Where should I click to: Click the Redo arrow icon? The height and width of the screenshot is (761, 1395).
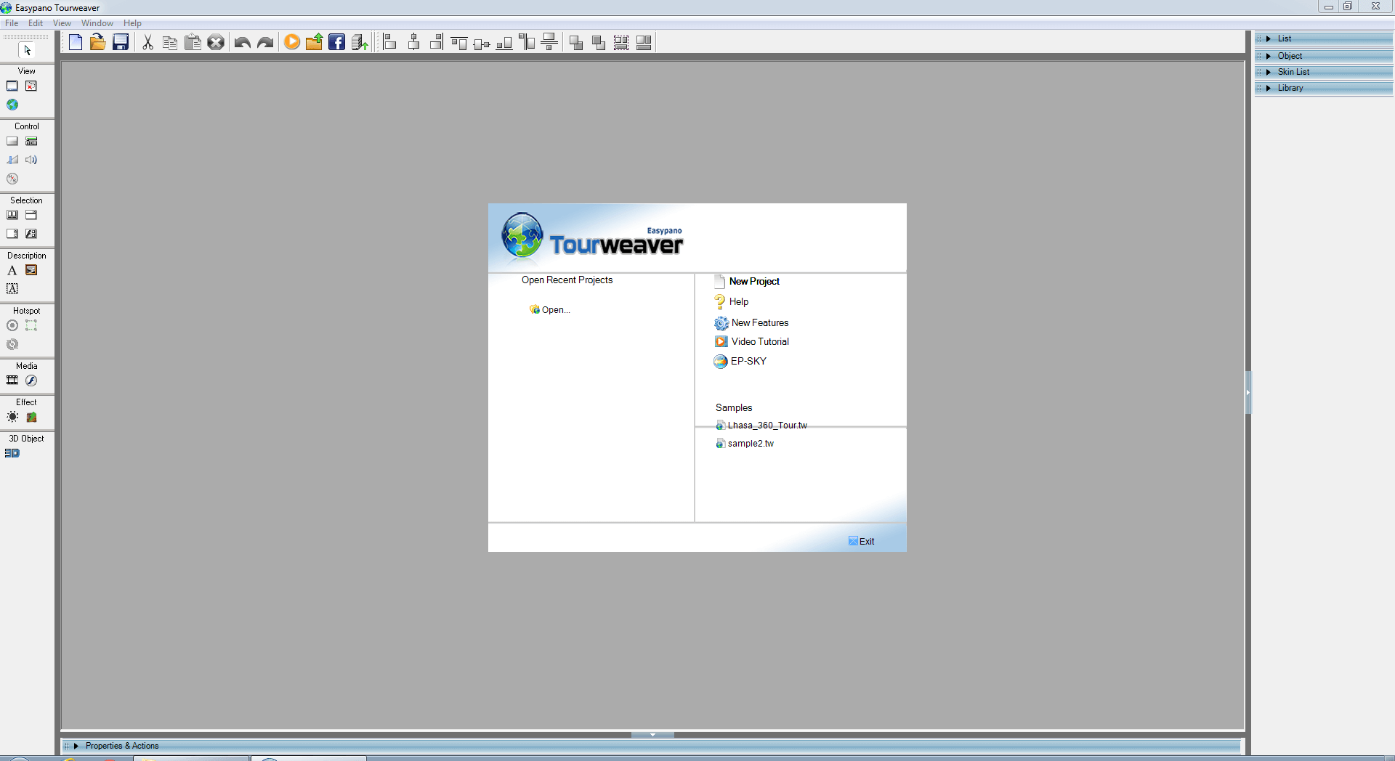pyautogui.click(x=265, y=42)
